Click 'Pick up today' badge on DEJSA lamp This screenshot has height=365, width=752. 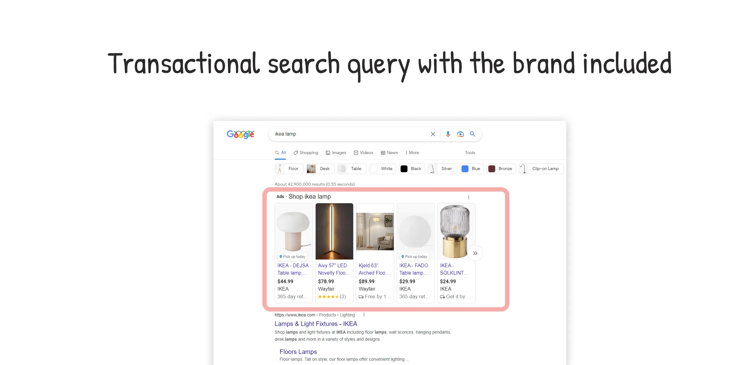click(x=292, y=257)
